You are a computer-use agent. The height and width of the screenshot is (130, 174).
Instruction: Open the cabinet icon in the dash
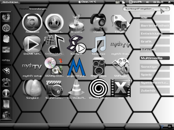[x=6, y=104]
